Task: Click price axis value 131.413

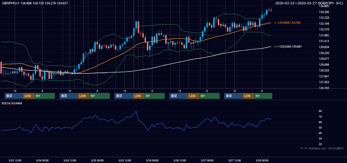Action: click(x=324, y=41)
